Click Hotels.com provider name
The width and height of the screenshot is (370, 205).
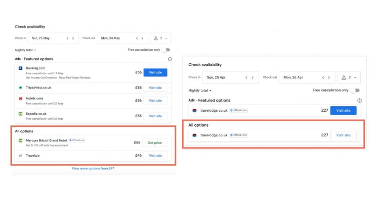34,99
